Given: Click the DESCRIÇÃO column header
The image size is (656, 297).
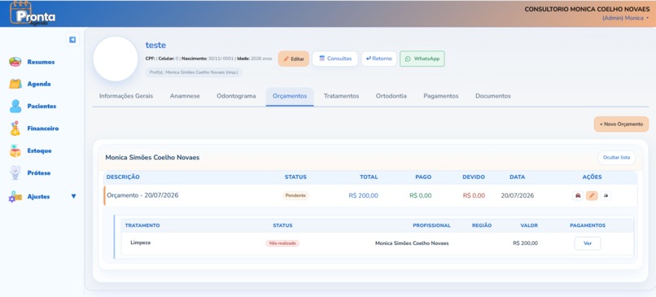Looking at the screenshot, I should tap(123, 177).
